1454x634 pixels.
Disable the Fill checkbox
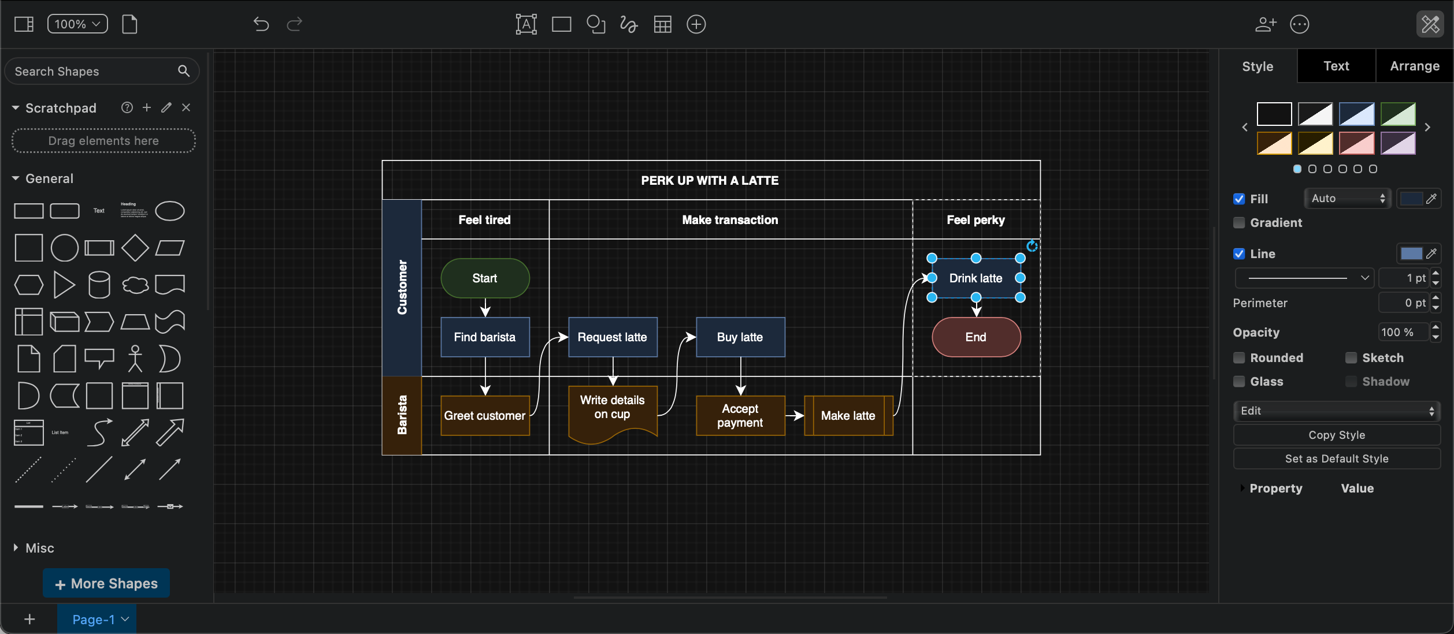click(1238, 199)
